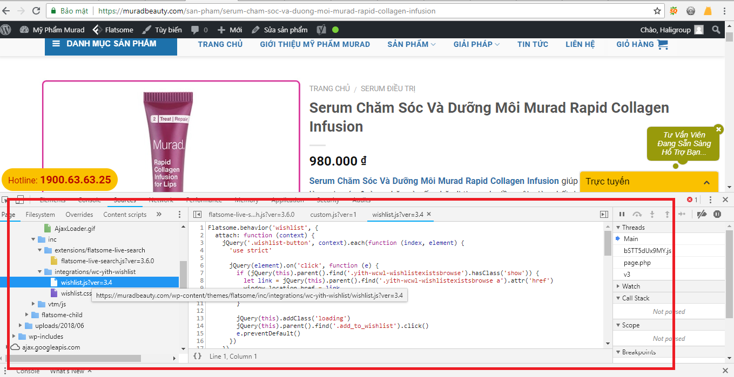The width and height of the screenshot is (734, 377).
Task: Hide the debugger sidebar pane
Action: pyautogui.click(x=604, y=214)
